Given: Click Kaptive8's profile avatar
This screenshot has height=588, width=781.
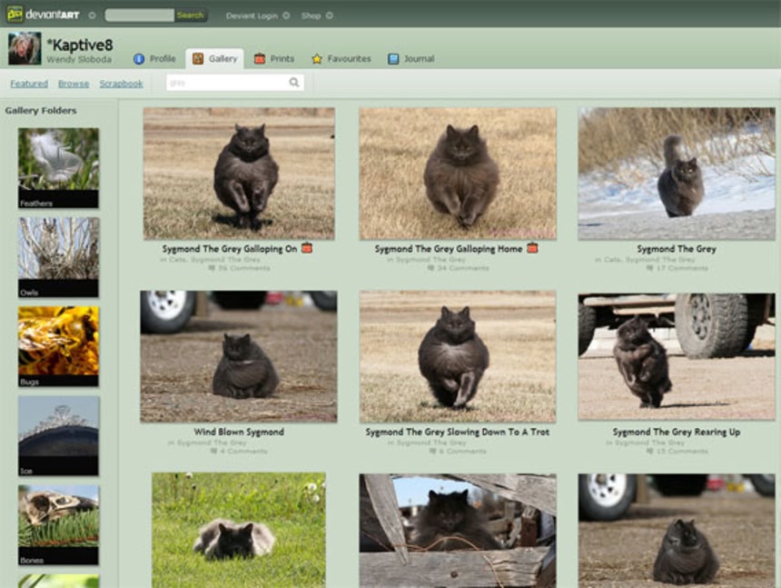Looking at the screenshot, I should 25,48.
